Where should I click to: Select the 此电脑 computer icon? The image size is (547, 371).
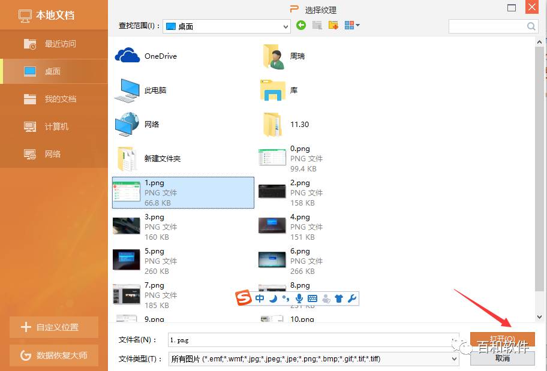coord(140,91)
